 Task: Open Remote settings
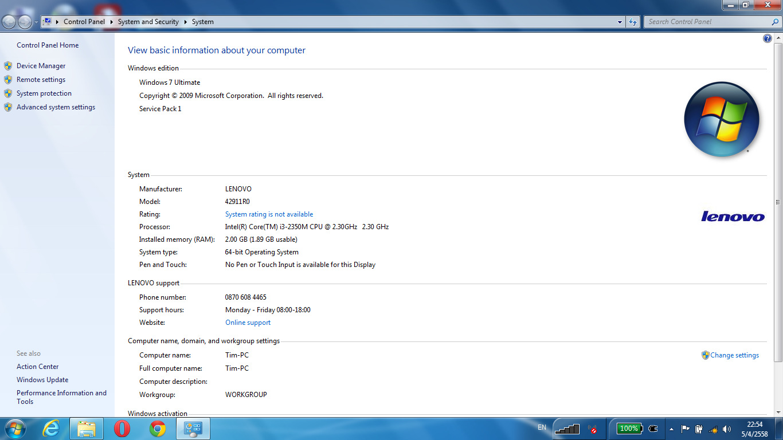[x=41, y=80]
